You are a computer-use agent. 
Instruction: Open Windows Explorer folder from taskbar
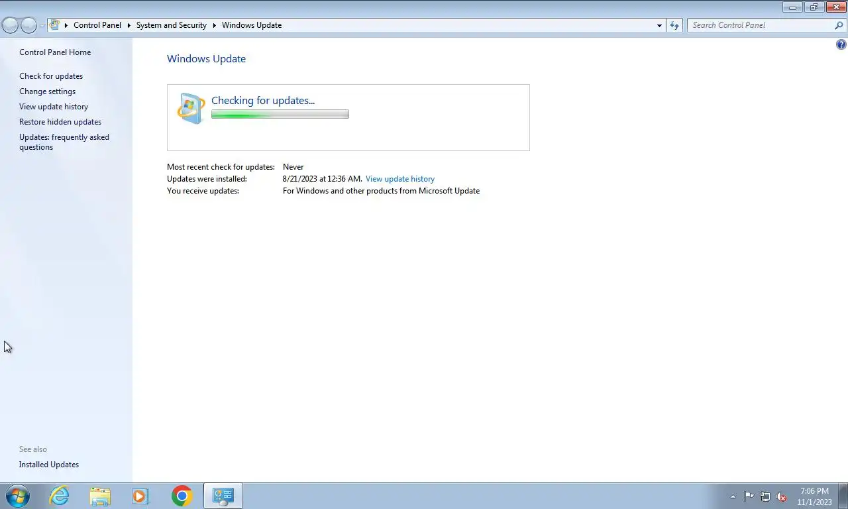point(100,496)
